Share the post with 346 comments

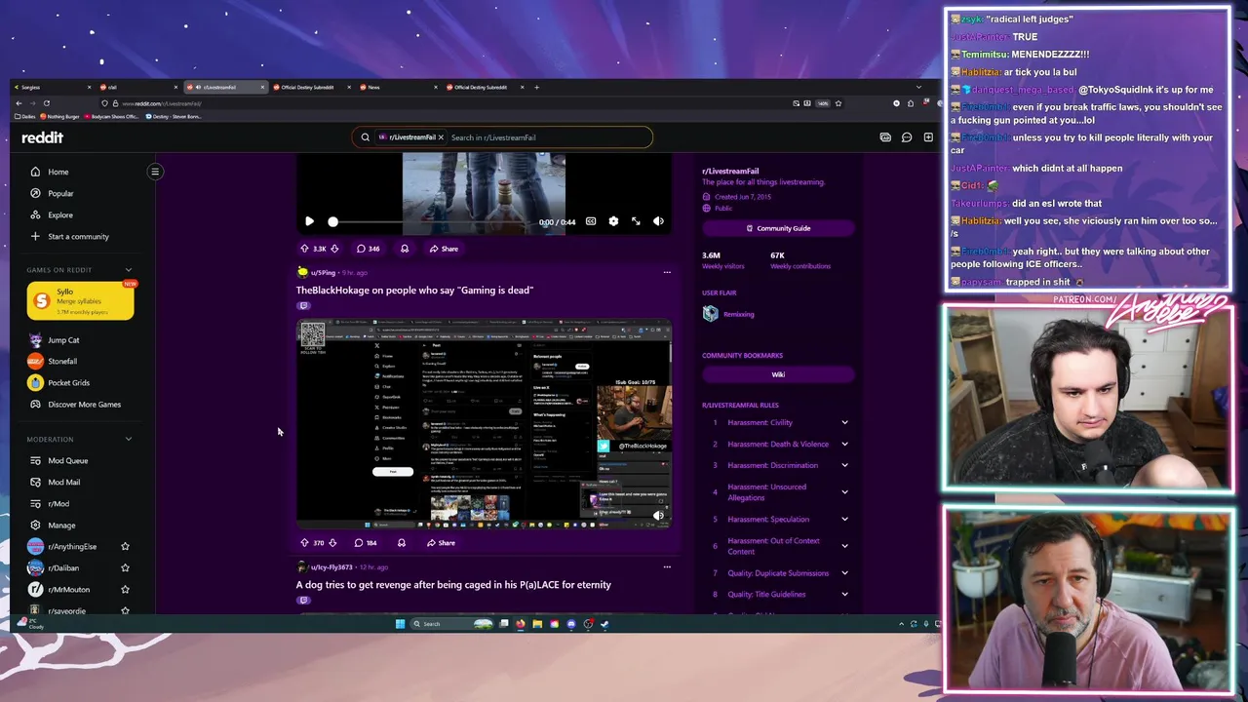(x=444, y=249)
